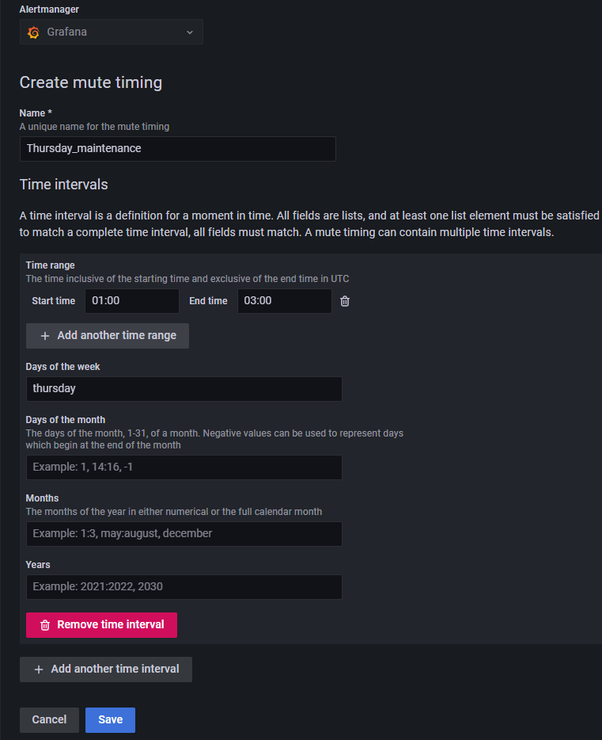Edit the Start time field showing 01:00
This screenshot has height=740, width=602.
point(132,301)
